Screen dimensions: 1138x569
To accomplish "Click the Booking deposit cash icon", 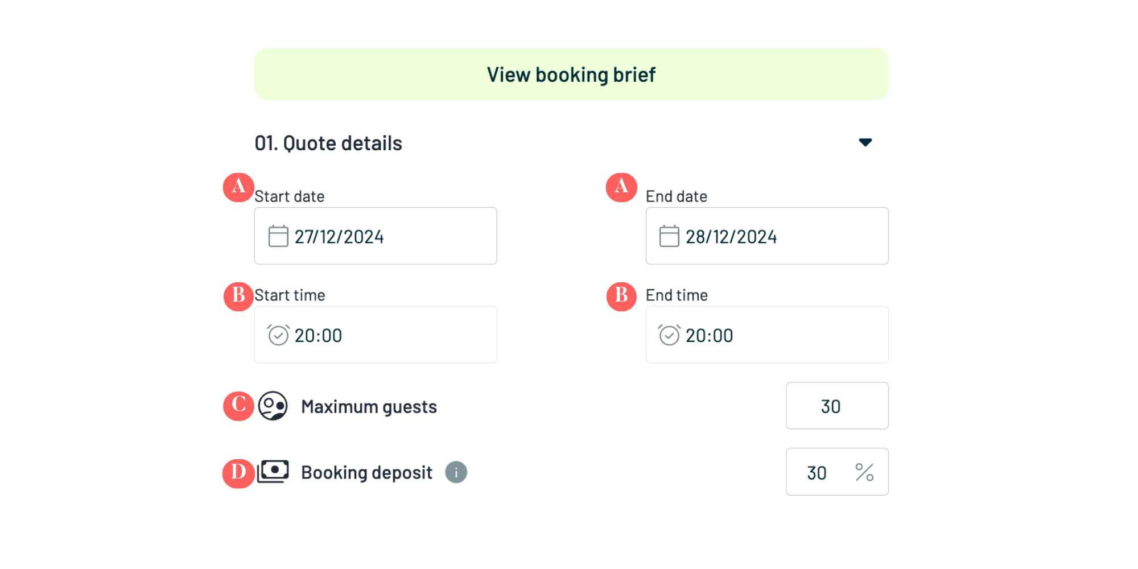I will click(273, 472).
